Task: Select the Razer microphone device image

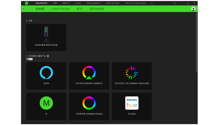Action: pos(46,34)
